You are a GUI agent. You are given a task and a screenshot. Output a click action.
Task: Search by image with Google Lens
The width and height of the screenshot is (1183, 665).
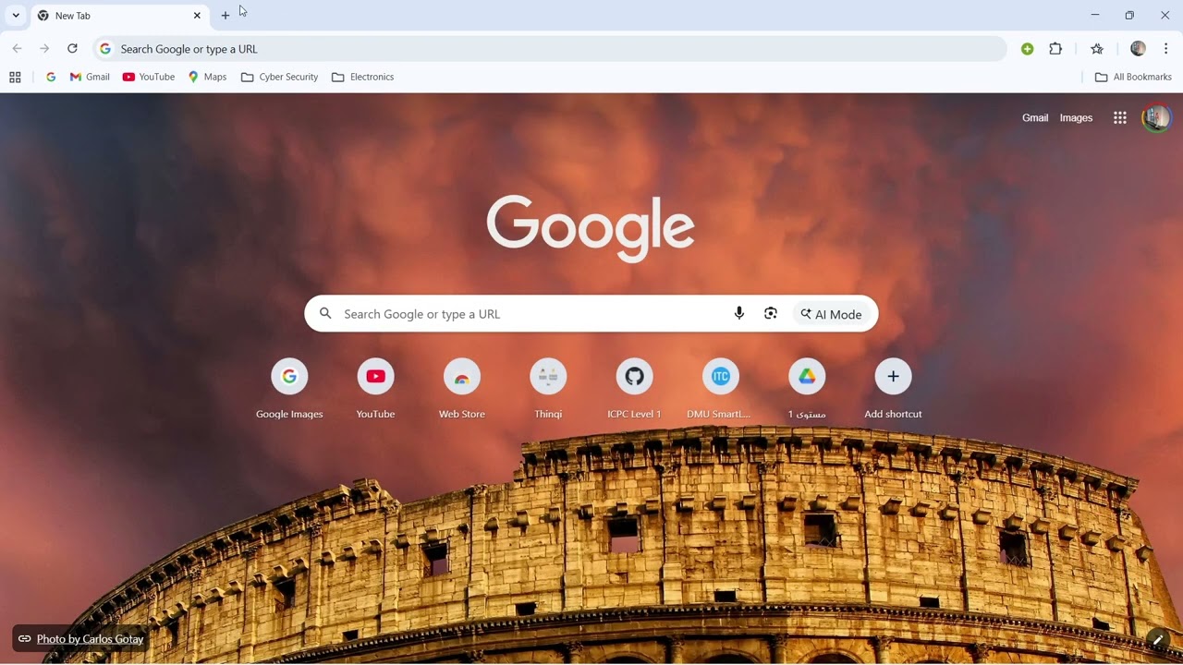coord(771,314)
